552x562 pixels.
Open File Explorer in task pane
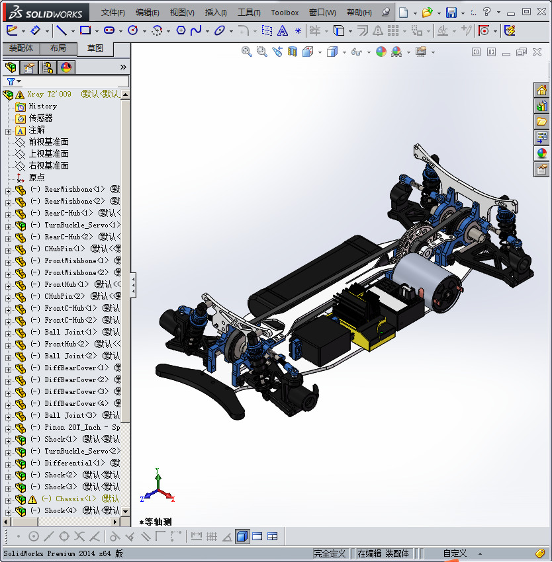[x=541, y=122]
